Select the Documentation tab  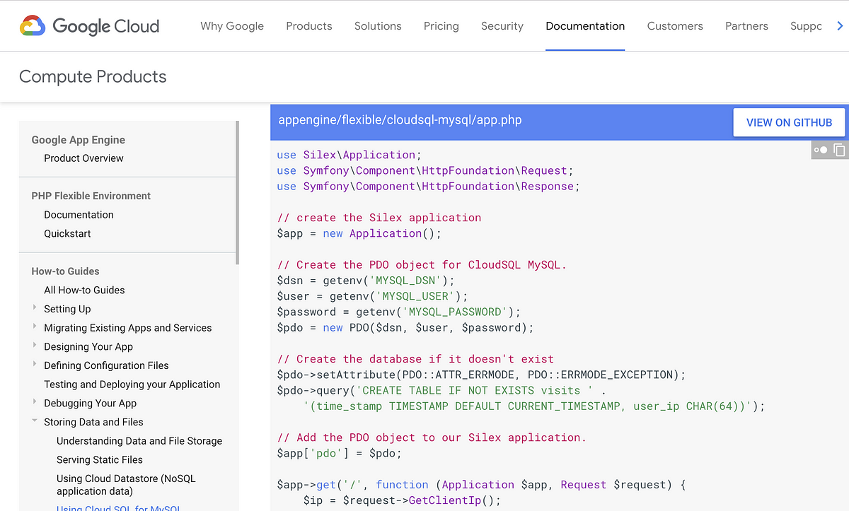585,26
